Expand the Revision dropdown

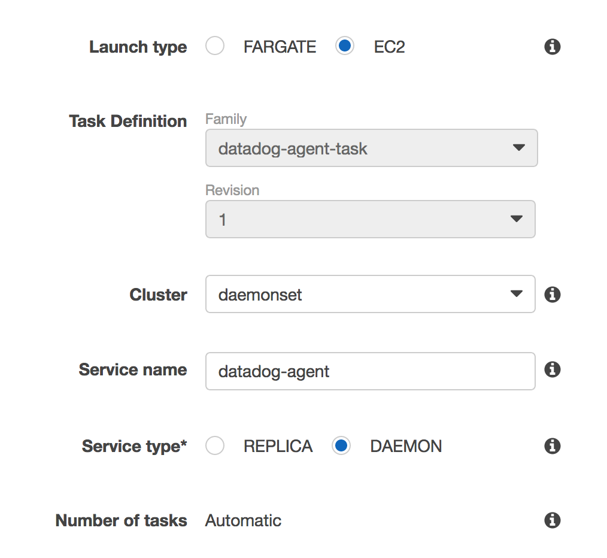370,219
